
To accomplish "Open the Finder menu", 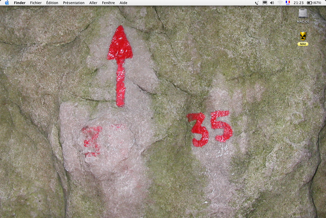I will tap(20, 3).
